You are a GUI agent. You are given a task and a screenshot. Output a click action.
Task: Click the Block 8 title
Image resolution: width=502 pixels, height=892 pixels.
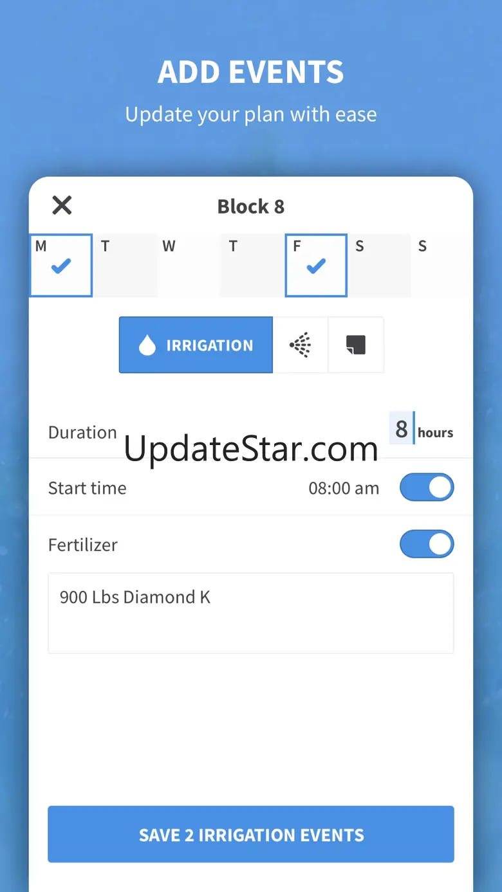click(251, 206)
